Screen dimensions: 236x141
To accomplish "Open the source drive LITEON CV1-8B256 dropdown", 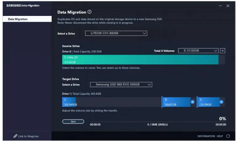I will point(116,33).
